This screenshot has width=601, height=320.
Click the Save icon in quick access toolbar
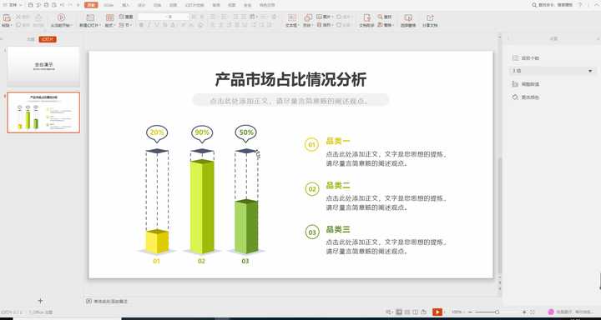coord(31,5)
